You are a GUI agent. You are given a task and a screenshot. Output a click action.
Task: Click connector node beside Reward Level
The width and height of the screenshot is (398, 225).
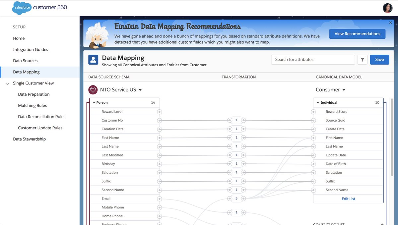[160, 112]
